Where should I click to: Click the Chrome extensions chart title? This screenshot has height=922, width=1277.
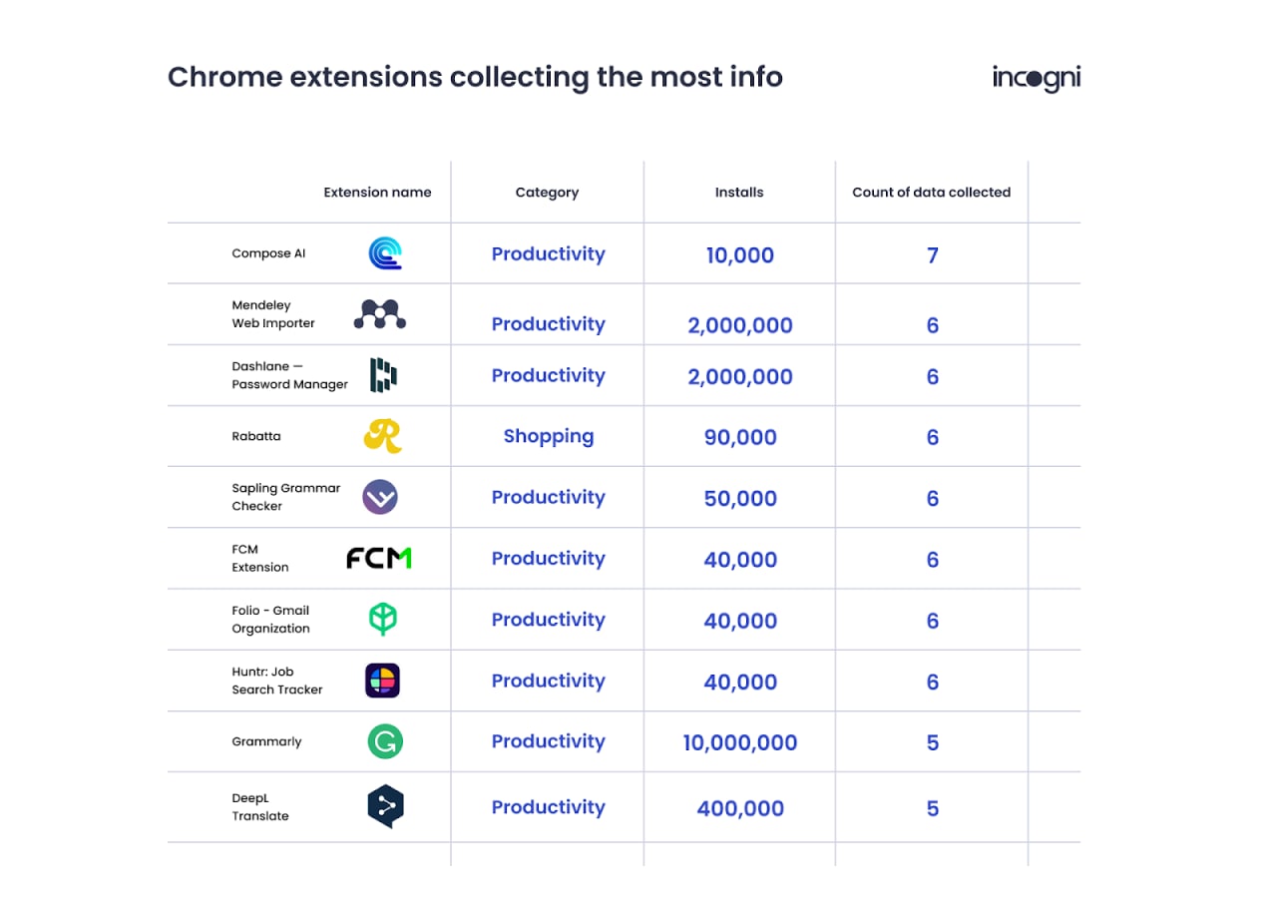(475, 77)
